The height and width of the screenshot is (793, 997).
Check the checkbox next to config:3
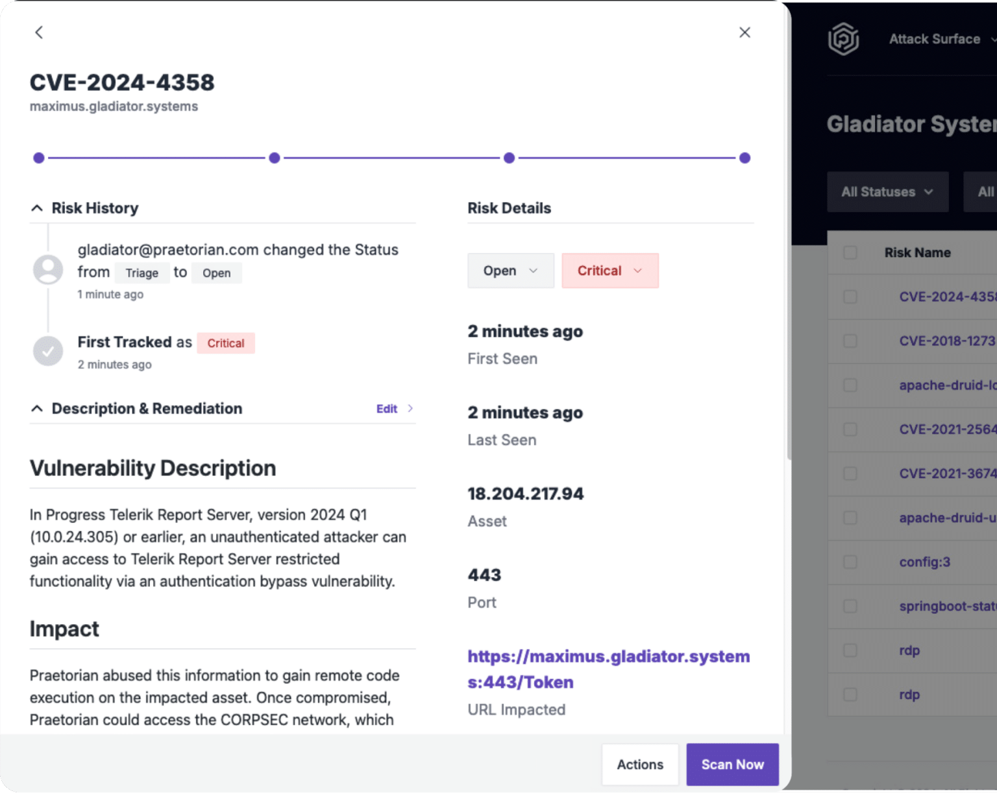[x=850, y=562]
